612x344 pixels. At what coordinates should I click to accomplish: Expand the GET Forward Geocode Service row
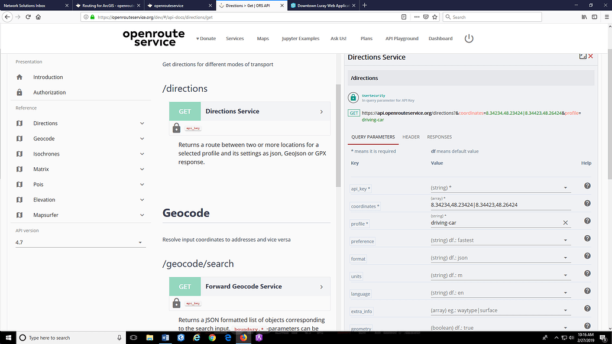pyautogui.click(x=250, y=287)
